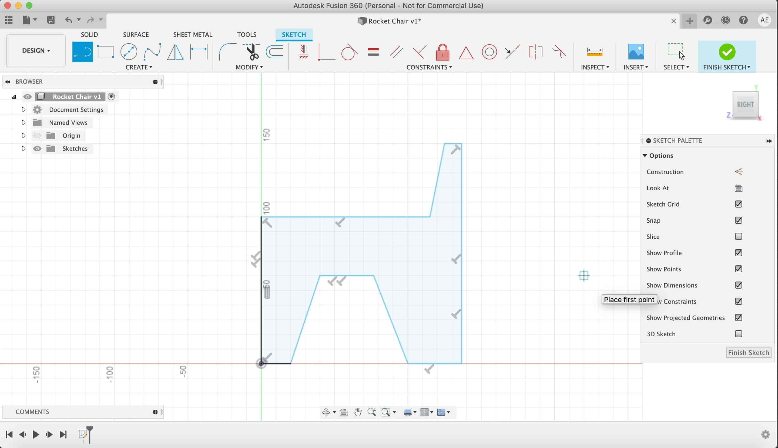Image resolution: width=778 pixels, height=448 pixels.
Task: Click the Measure ruler icon
Action: [x=594, y=52]
